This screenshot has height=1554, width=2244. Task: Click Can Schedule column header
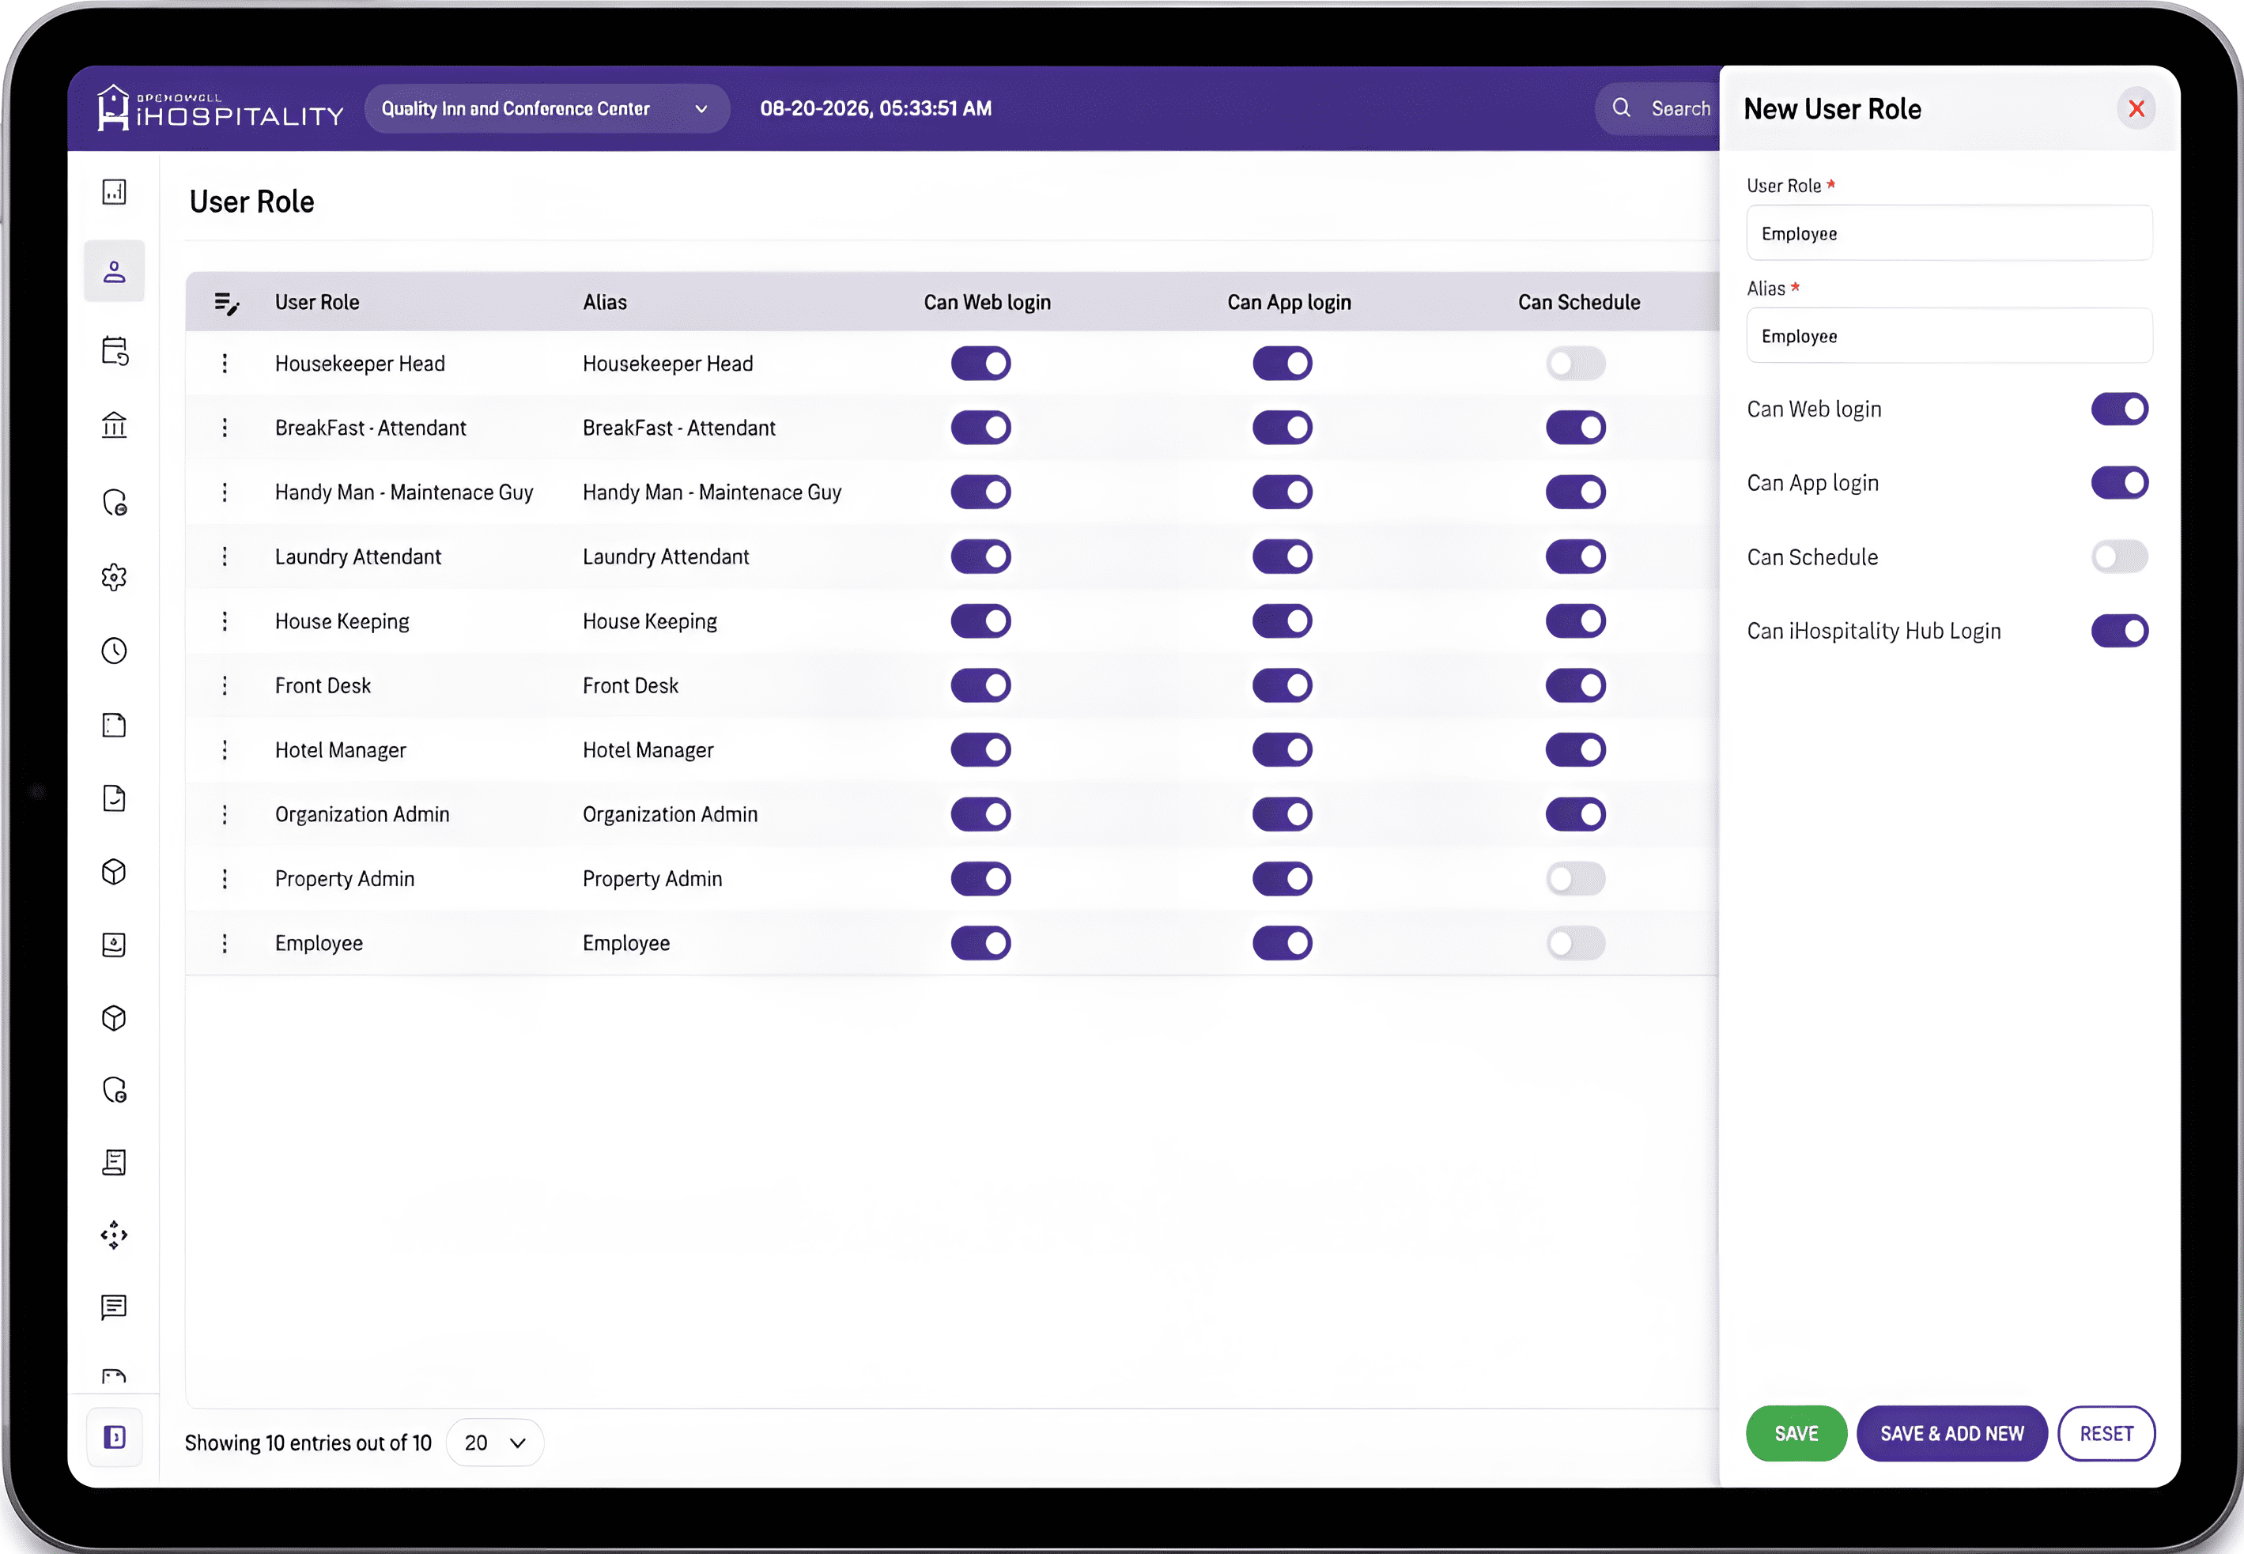1579,302
